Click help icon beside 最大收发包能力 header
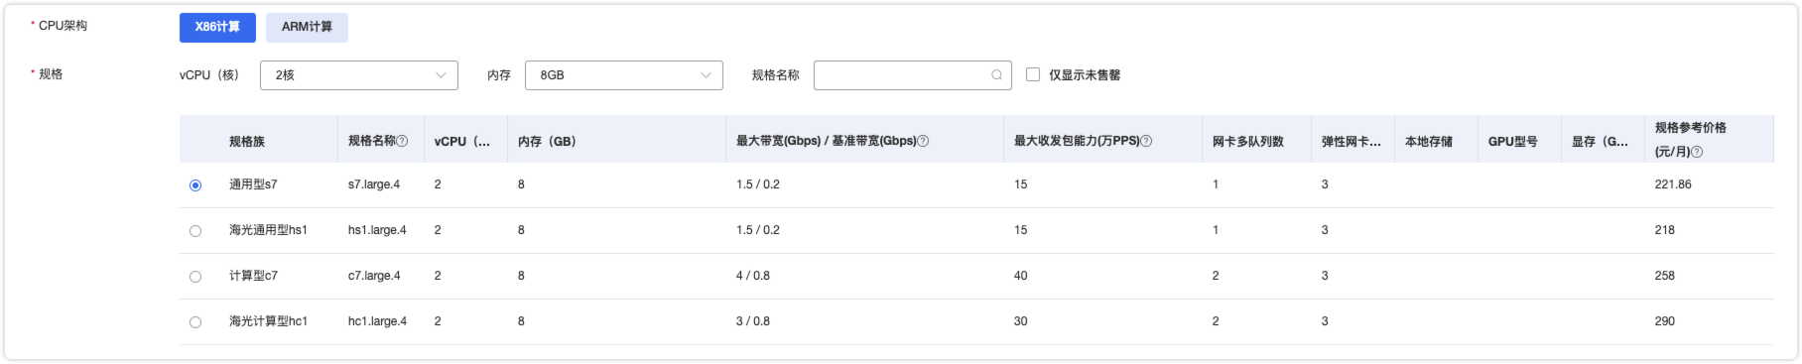 [1147, 141]
